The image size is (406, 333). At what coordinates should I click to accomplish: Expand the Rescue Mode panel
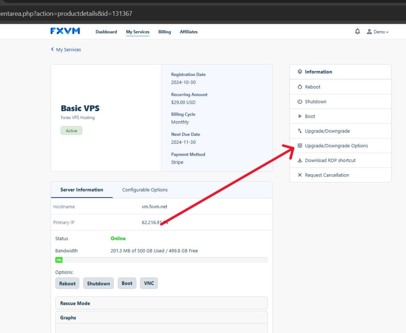[161, 303]
